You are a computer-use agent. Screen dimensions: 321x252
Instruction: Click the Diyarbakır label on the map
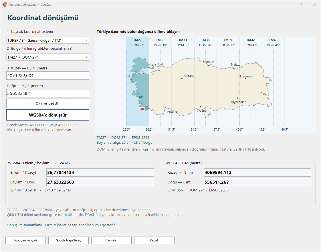(238, 102)
